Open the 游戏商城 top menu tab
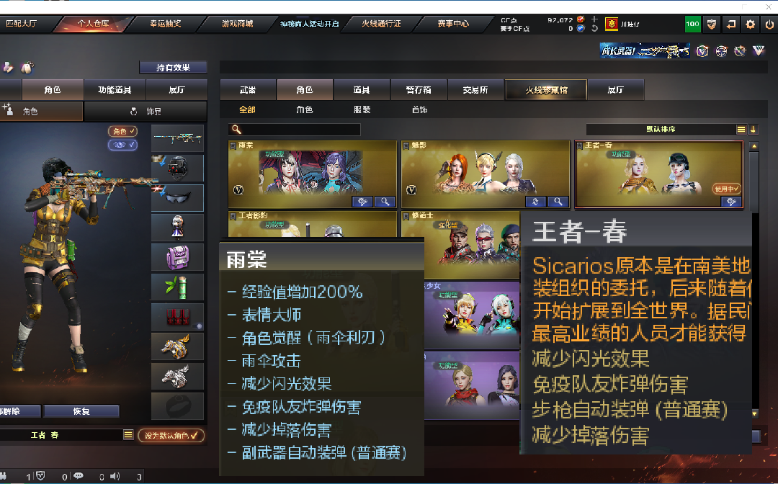Viewport: 778px width, 484px height. pos(237,24)
